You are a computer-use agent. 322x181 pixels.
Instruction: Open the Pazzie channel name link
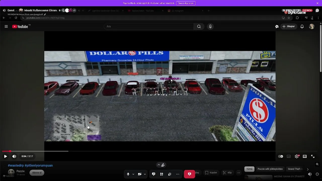coord(21,171)
